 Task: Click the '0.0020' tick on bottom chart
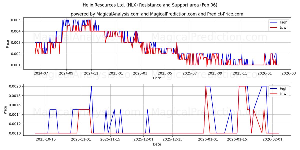point(15,86)
